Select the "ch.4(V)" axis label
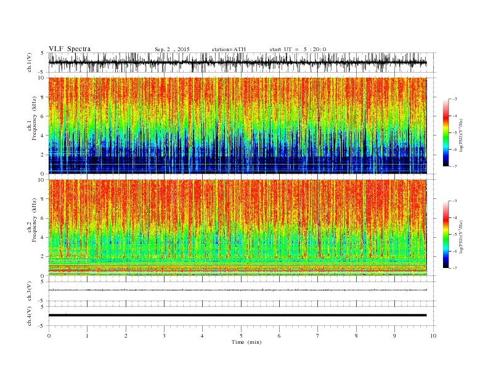Image resolution: width=488 pixels, height=377 pixels. click(30, 316)
